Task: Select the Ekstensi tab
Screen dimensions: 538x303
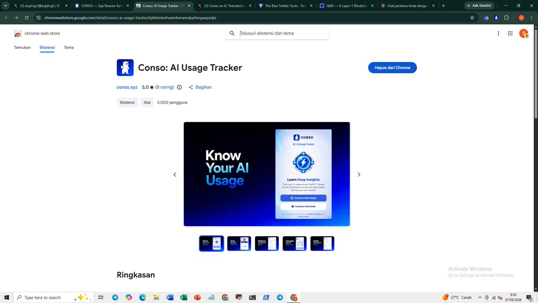Action: tap(47, 48)
